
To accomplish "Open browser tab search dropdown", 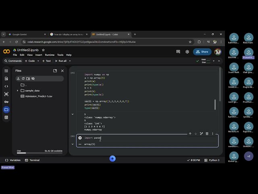I will (x=4, y=34).
